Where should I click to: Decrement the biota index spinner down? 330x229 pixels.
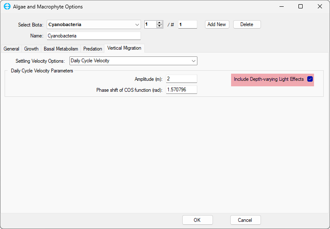coord(160,27)
